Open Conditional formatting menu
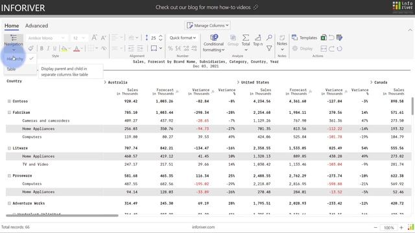Screen dimensions: 415x233 [213, 43]
